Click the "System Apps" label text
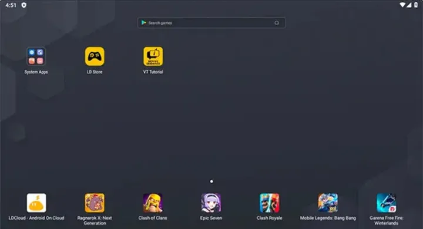Image resolution: width=423 pixels, height=229 pixels. (x=36, y=72)
